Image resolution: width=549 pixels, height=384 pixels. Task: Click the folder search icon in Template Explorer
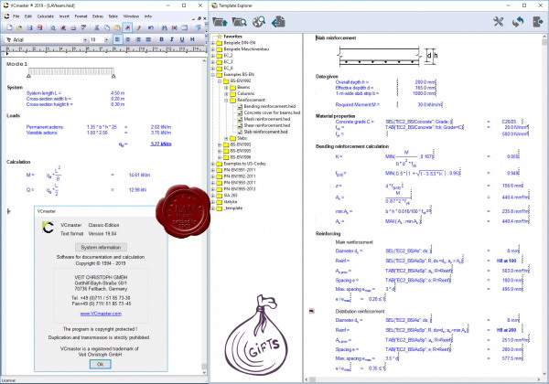click(x=239, y=22)
